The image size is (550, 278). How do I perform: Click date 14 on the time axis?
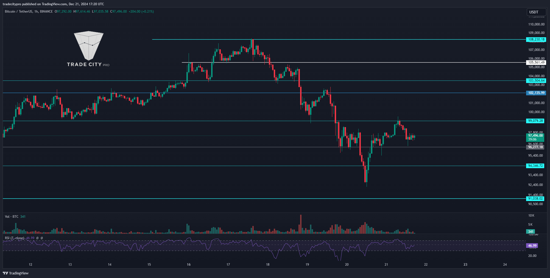110,265
